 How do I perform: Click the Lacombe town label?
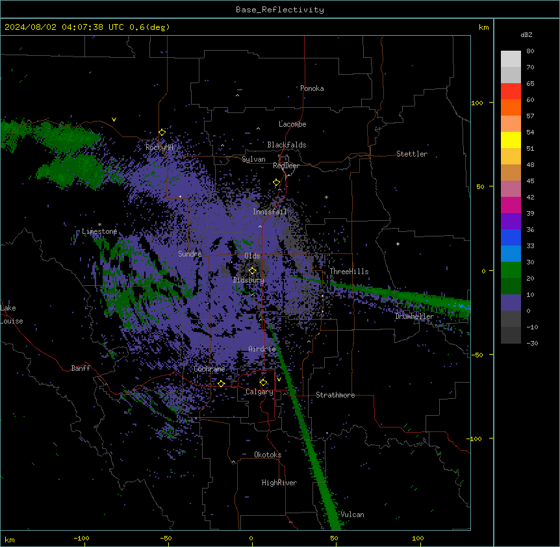tap(292, 124)
